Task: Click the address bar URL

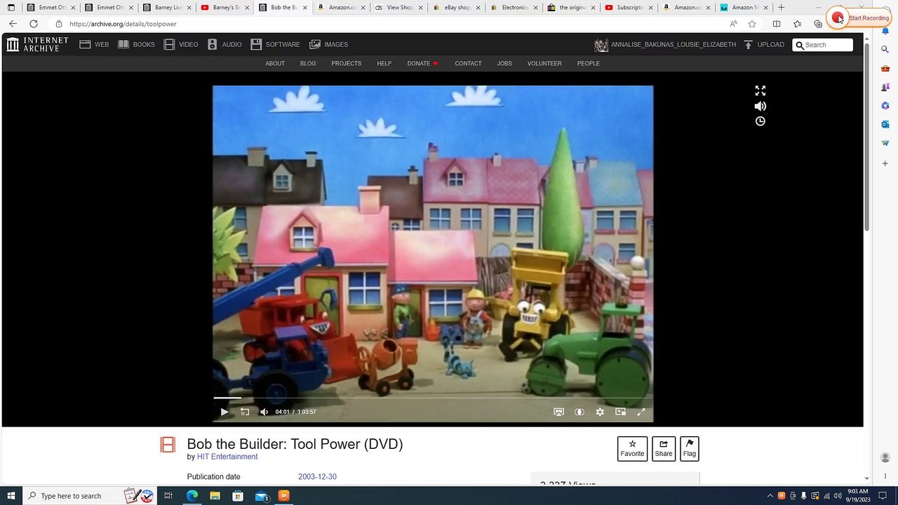Action: pyautogui.click(x=123, y=24)
